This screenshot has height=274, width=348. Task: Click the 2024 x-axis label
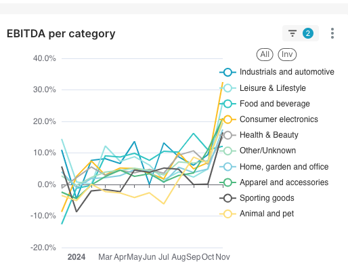click(x=77, y=257)
